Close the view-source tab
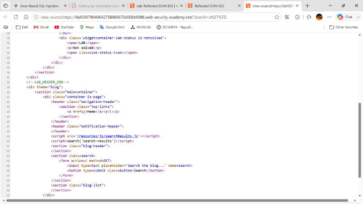Screen dimensions: 363x204 pyautogui.click(x=297, y=6)
